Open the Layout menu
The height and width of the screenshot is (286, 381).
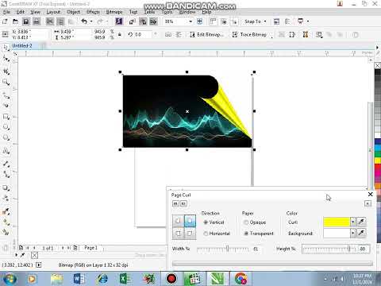[x=53, y=12]
